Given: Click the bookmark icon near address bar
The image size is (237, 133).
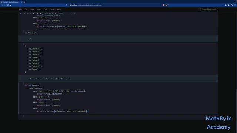Looking at the screenshot, I should [x=66, y=5].
